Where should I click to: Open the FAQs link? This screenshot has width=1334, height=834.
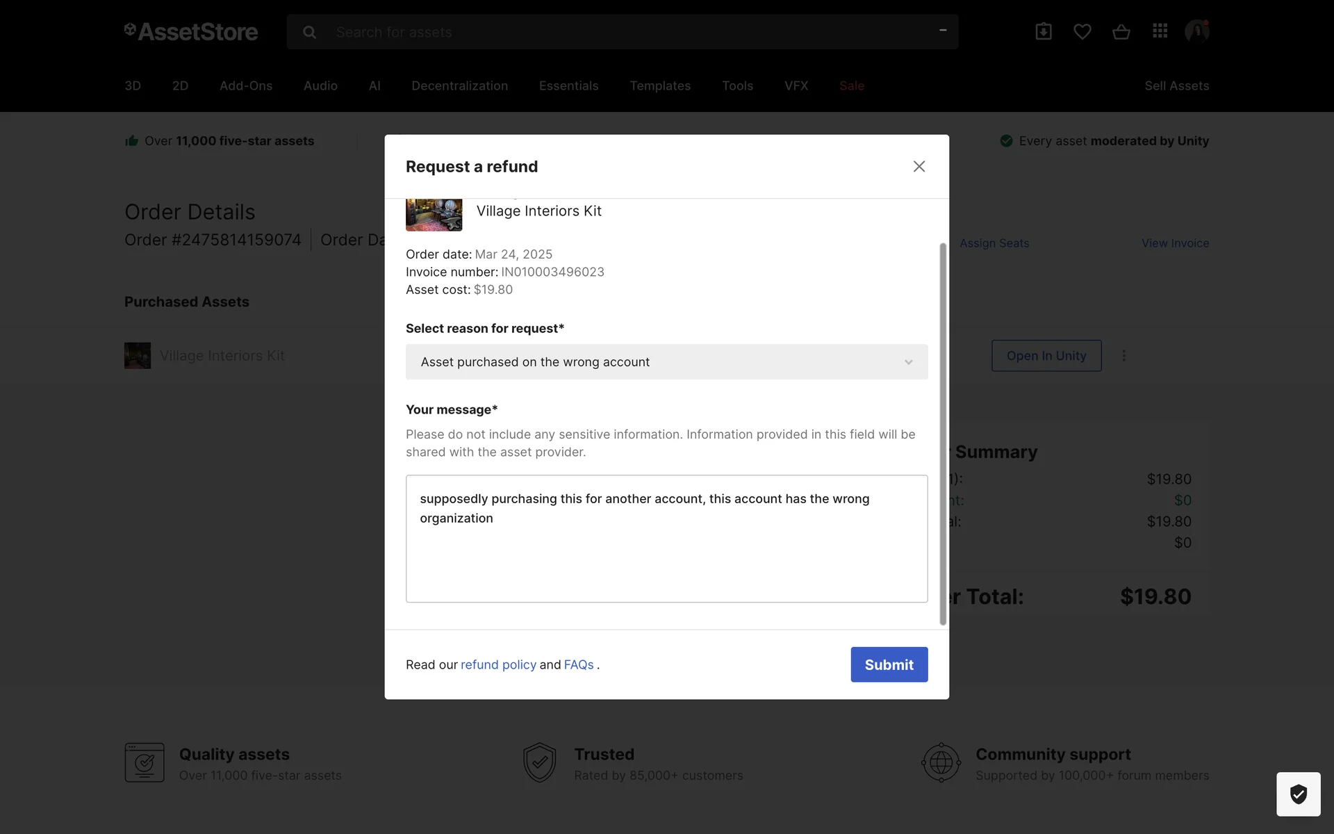(579, 664)
